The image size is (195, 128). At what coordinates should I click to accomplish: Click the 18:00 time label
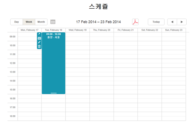[13, 116]
